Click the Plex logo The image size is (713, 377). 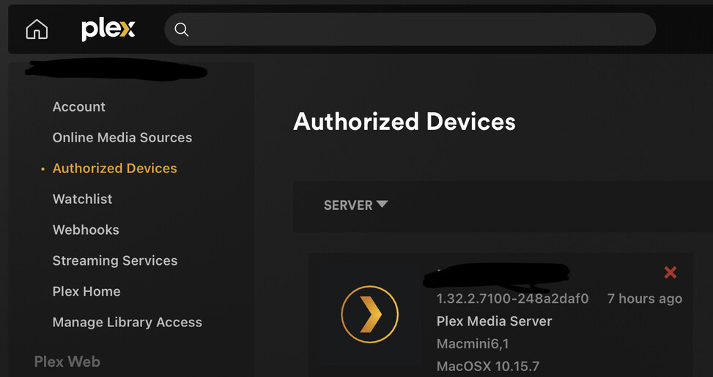[108, 29]
